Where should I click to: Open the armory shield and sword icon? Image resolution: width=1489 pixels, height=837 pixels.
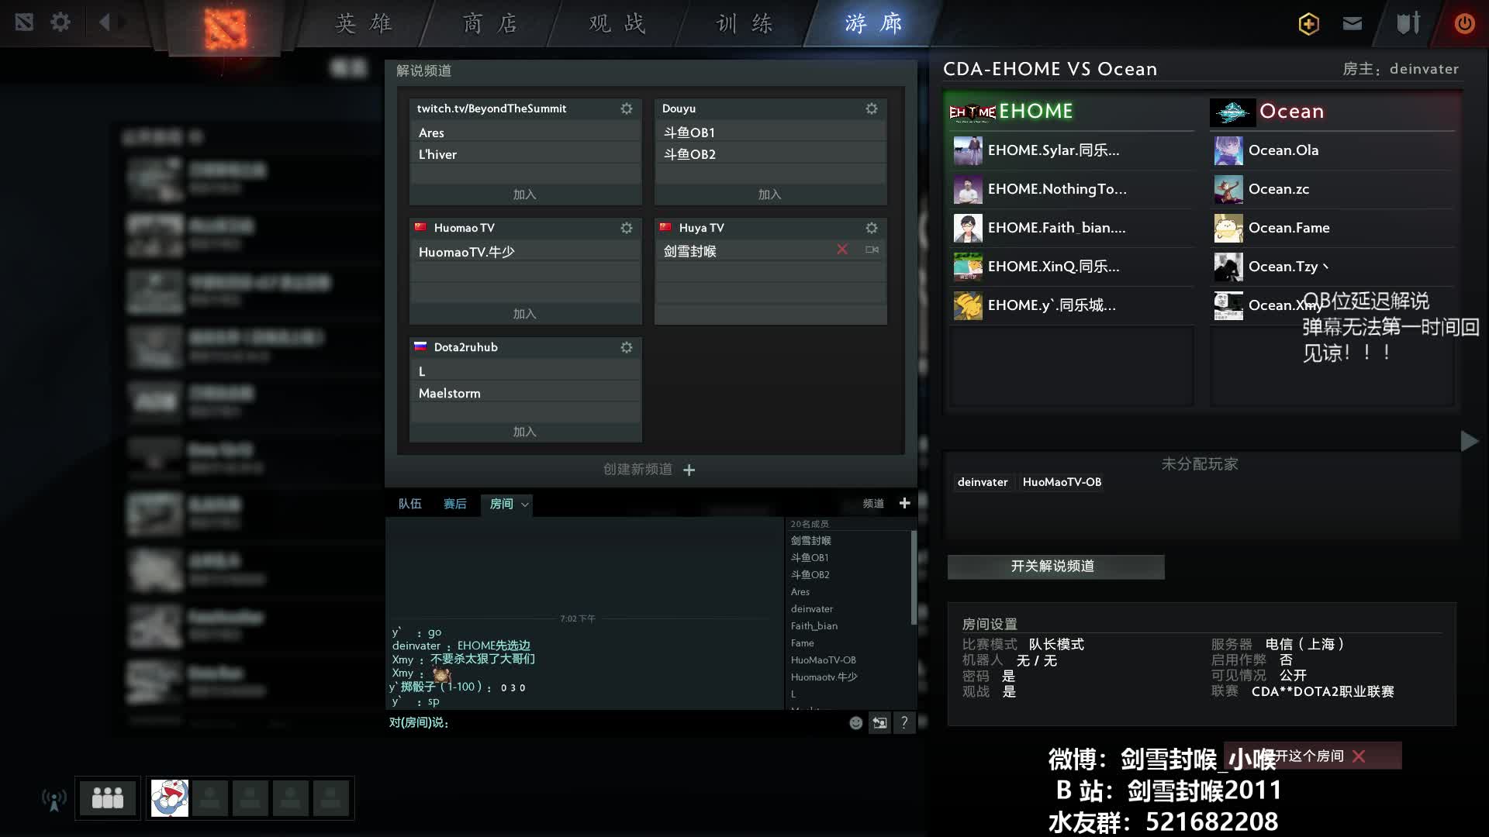(x=1408, y=22)
